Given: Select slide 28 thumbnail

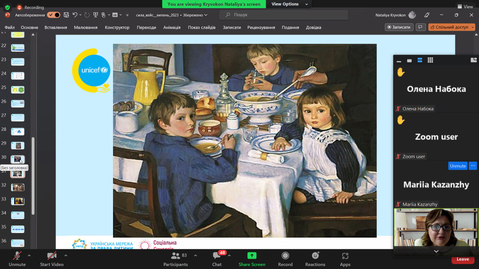Looking at the screenshot, I should coord(18,132).
